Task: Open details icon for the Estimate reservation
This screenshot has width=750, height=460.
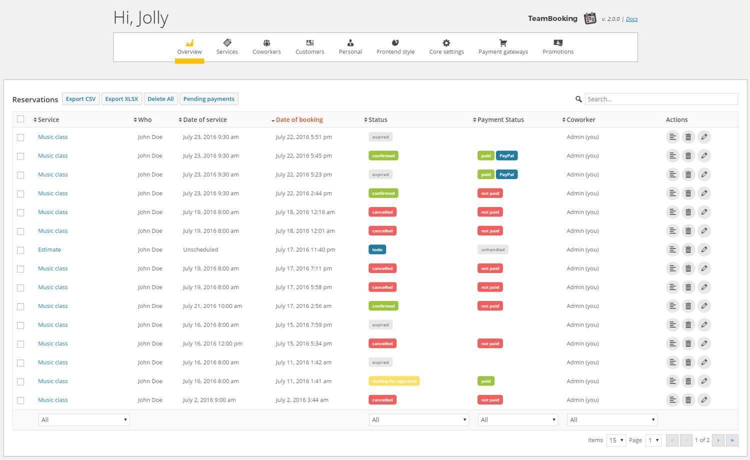Action: 672,249
